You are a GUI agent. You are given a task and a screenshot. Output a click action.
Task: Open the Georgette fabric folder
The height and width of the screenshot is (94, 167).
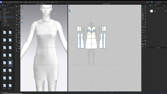(x=4, y=63)
